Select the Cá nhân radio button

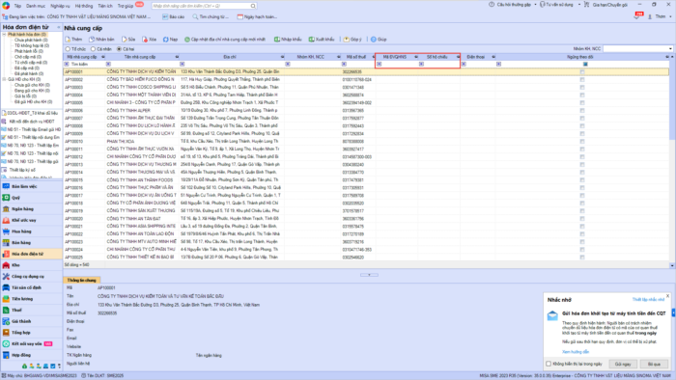click(x=93, y=49)
